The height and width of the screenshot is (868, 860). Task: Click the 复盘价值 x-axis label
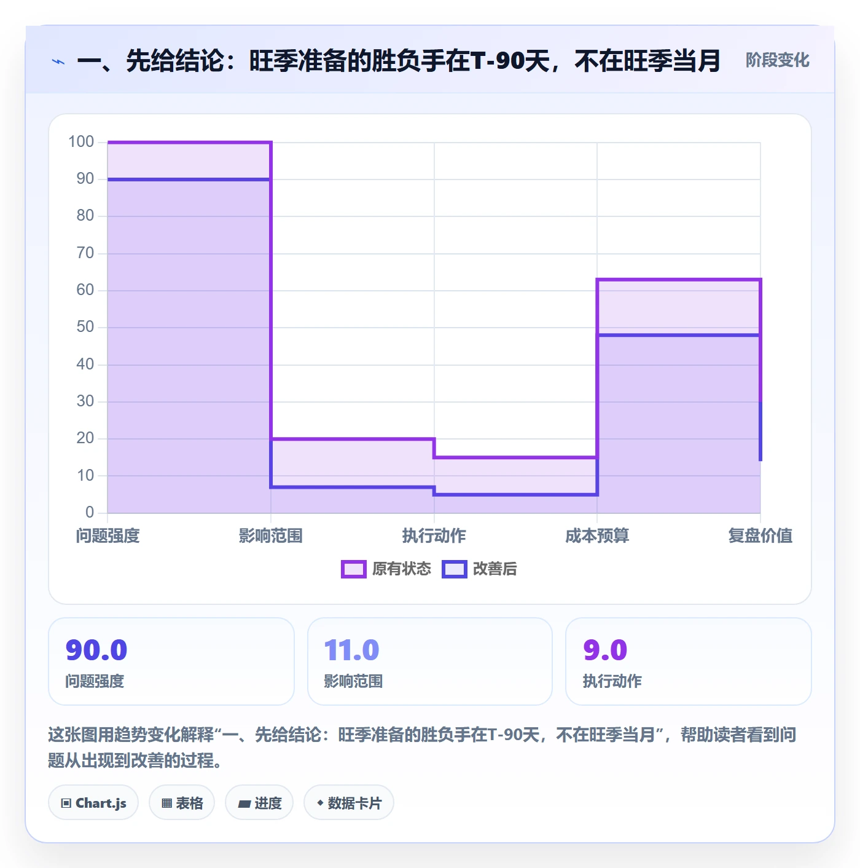click(x=760, y=536)
